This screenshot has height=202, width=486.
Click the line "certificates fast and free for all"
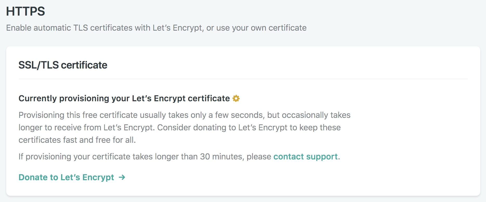pos(77,140)
